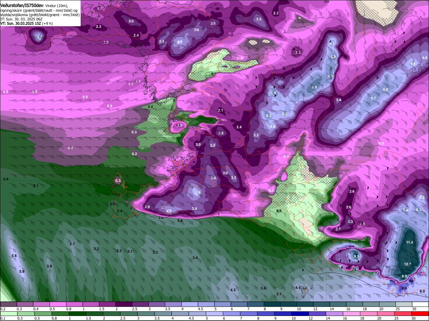The width and height of the screenshot is (429, 321).
Task: Select the bright red swatch labeled 30 in lower legend
Action: (x=420, y=314)
